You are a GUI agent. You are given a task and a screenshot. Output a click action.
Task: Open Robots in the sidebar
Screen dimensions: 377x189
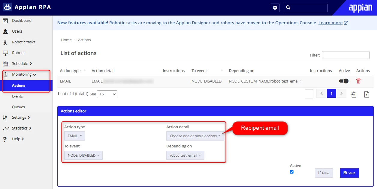(18, 53)
